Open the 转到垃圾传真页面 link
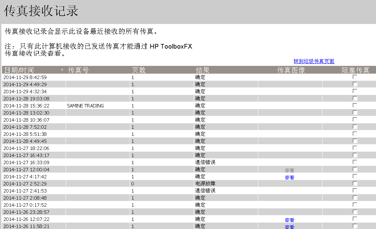376x229 pixels. [x=314, y=61]
